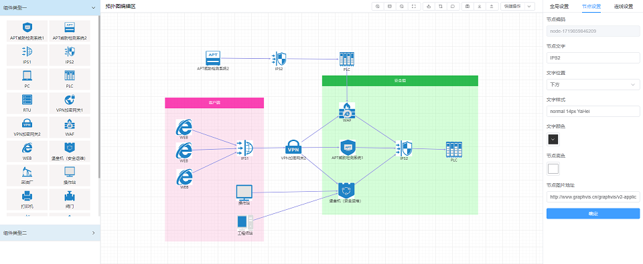Click the 拓扑图编辑区 title text

(120, 6)
